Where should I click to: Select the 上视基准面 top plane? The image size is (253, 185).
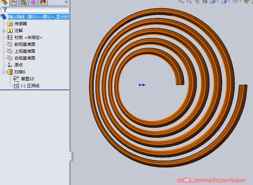pos(25,51)
